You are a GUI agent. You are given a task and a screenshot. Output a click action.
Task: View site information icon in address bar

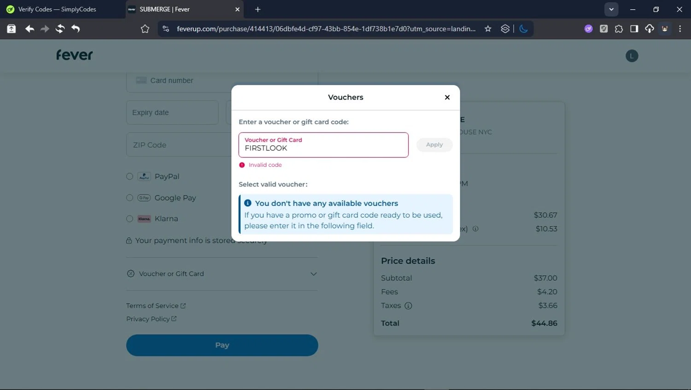point(166,29)
